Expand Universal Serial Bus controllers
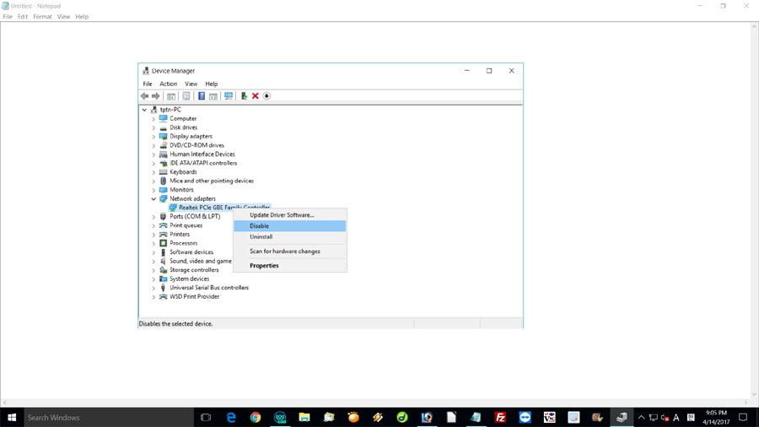 point(153,288)
